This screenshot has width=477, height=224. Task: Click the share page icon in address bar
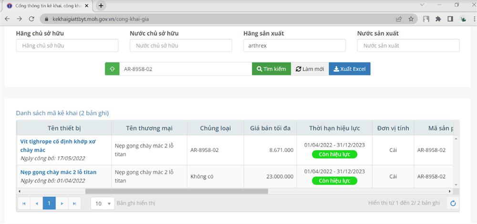pyautogui.click(x=399, y=19)
